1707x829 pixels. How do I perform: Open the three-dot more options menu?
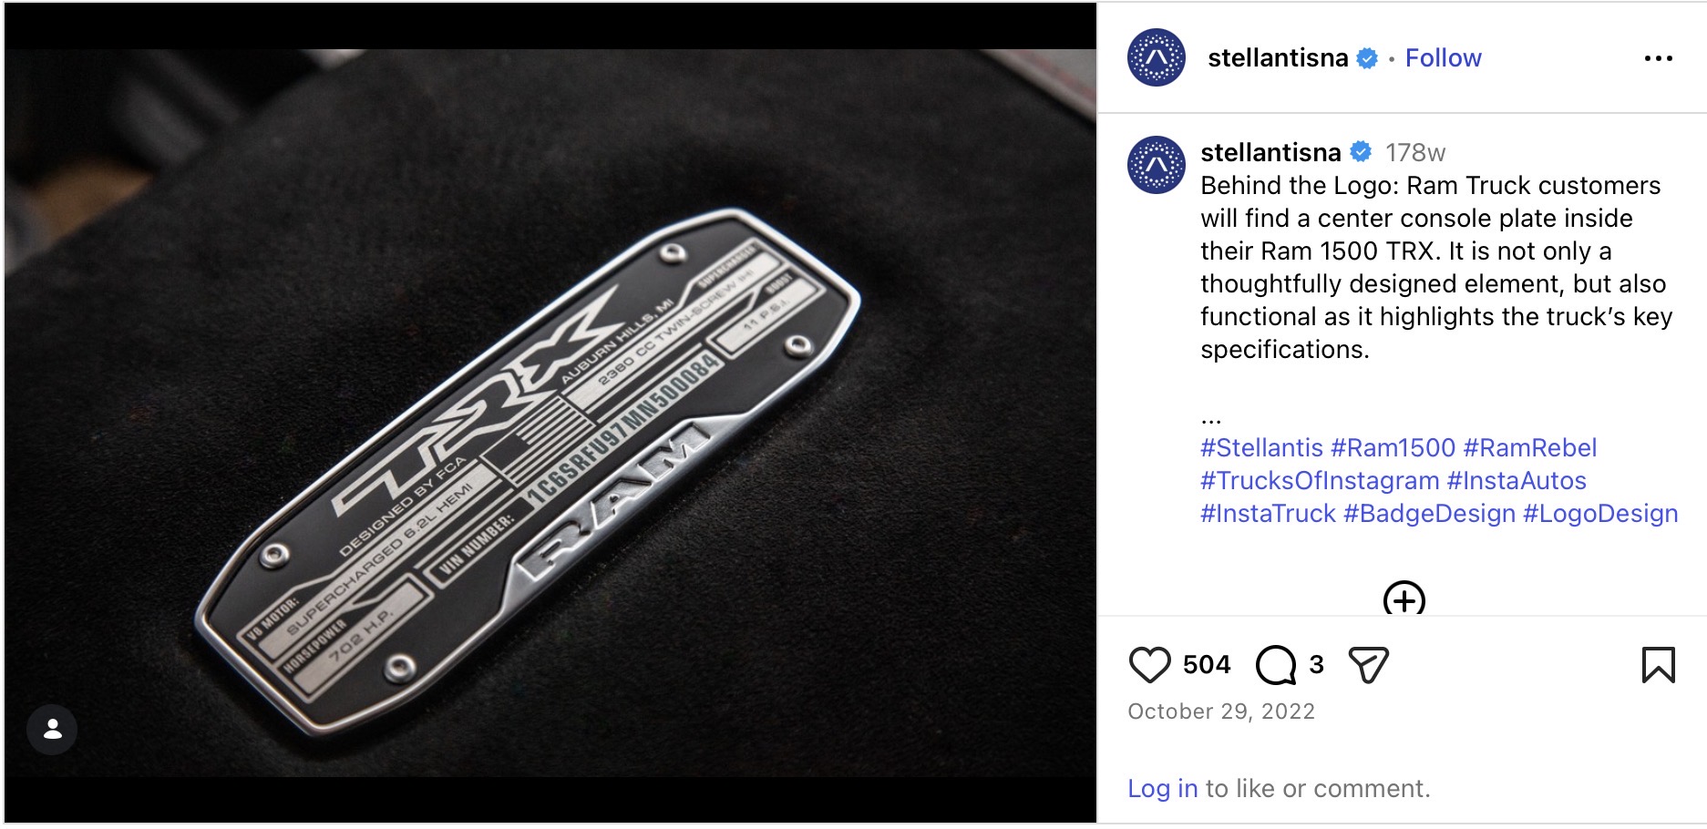pyautogui.click(x=1658, y=58)
